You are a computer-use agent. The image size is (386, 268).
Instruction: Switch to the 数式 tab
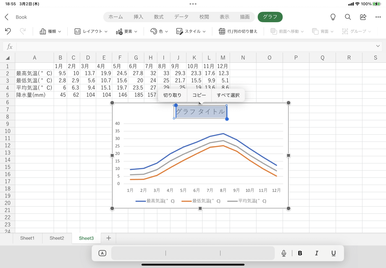(x=159, y=17)
